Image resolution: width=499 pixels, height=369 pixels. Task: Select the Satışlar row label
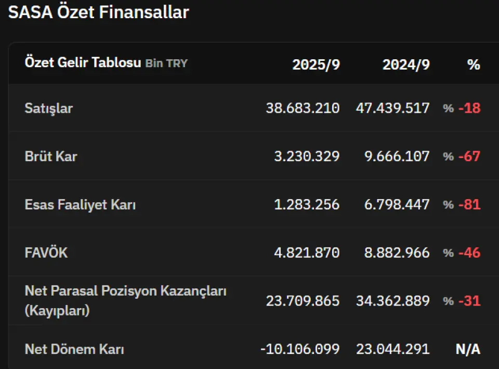coord(49,108)
